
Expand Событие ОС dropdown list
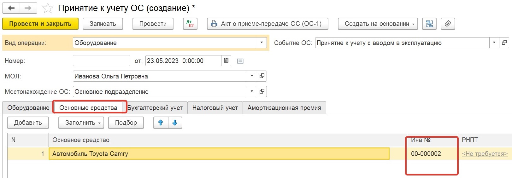494,43
